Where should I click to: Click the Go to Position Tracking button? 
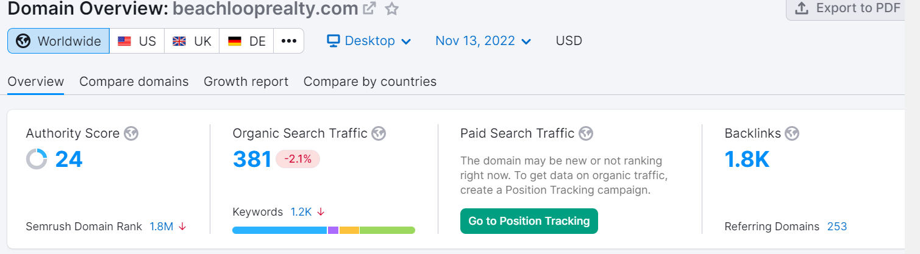pyautogui.click(x=529, y=221)
